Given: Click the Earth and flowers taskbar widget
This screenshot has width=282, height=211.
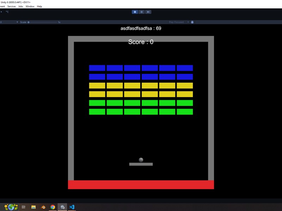Looking at the screenshot, I should click(11, 207).
